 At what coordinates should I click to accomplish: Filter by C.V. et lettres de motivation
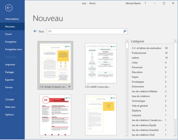146,48
